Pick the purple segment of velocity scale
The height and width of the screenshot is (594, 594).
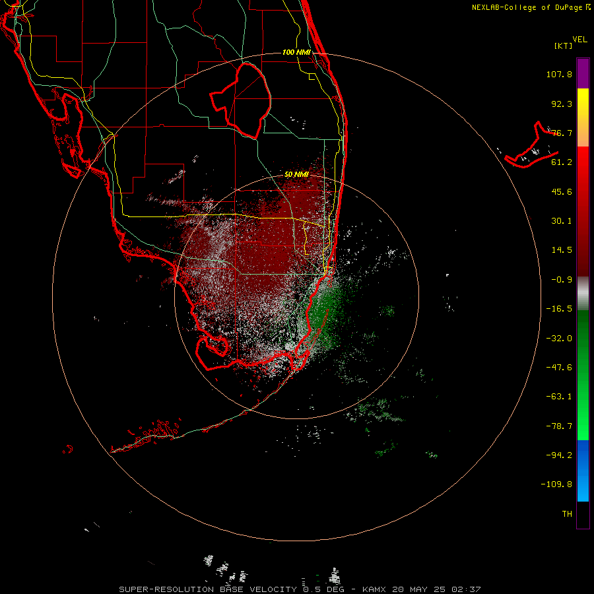pos(583,73)
